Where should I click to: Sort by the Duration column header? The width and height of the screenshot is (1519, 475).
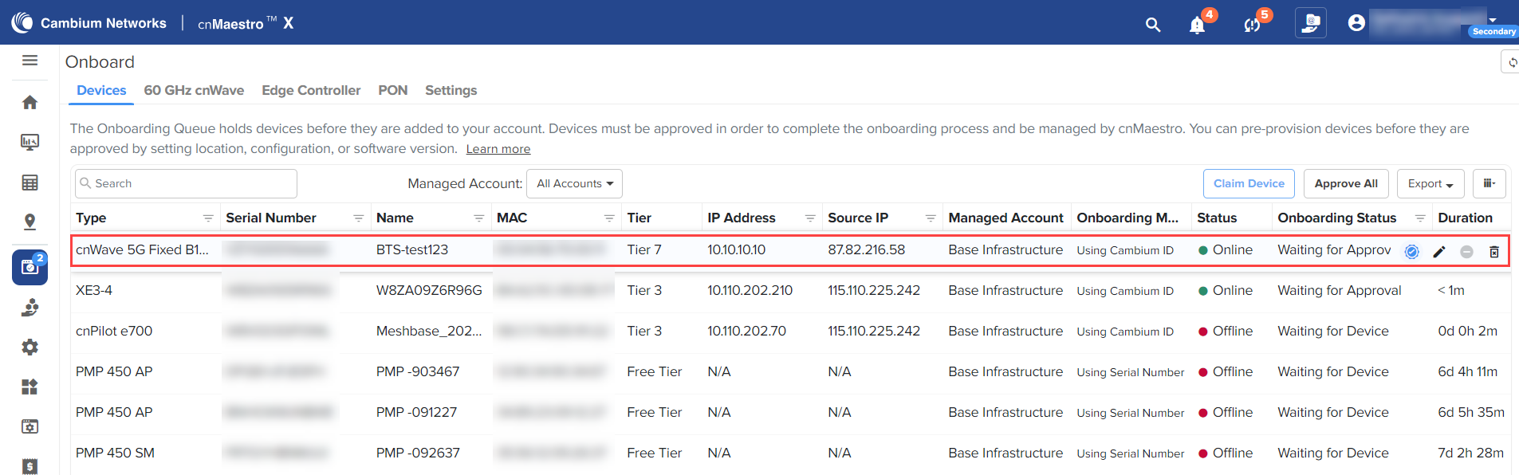point(1466,218)
